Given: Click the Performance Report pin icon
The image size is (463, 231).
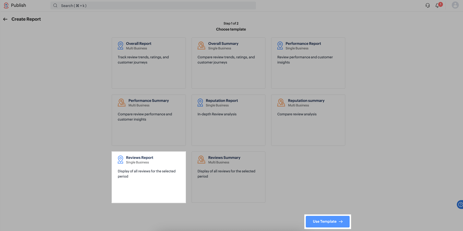Looking at the screenshot, I should click(x=280, y=45).
